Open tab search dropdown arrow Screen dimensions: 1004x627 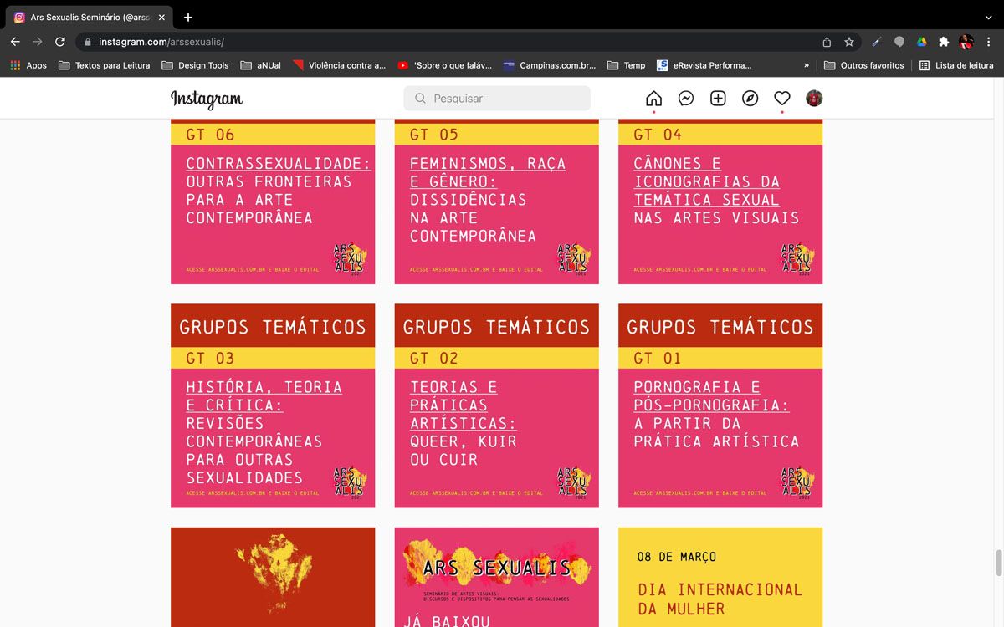tap(988, 17)
